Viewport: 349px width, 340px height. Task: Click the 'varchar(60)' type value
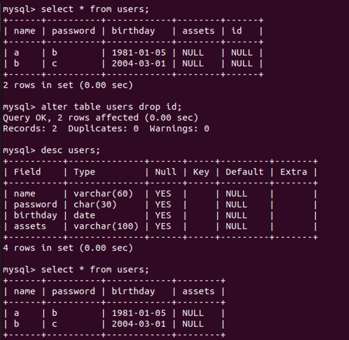(103, 194)
